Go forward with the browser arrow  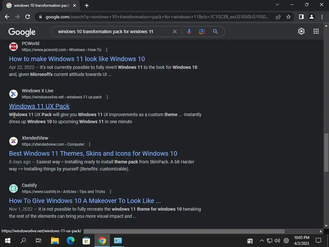tap(17, 17)
